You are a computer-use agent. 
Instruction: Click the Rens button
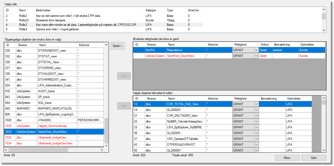click(x=287, y=158)
